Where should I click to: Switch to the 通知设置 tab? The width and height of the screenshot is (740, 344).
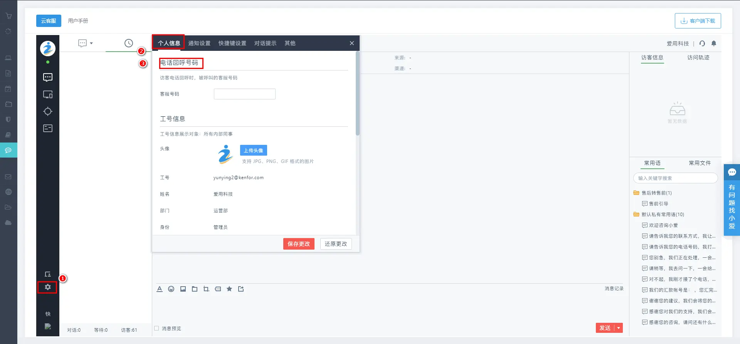[x=199, y=43]
